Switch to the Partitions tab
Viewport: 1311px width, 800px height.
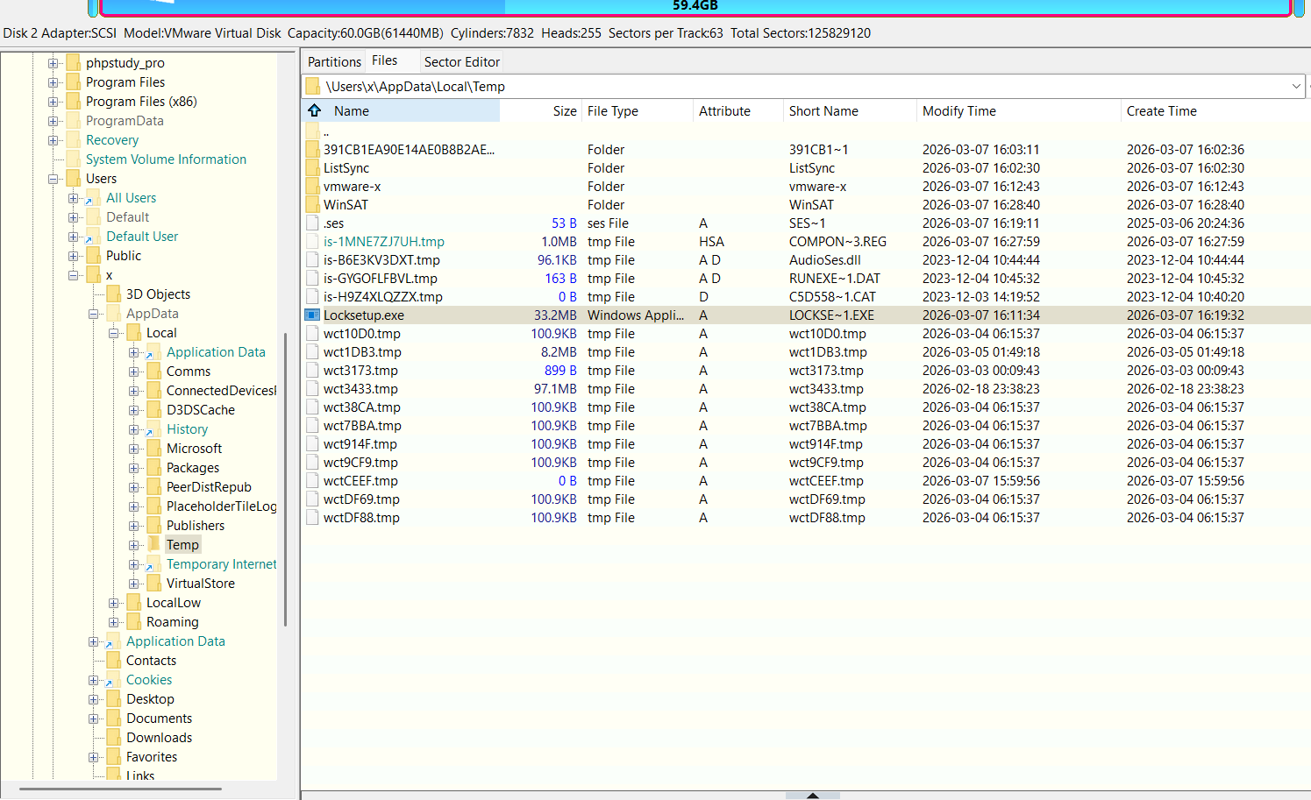[x=334, y=61]
